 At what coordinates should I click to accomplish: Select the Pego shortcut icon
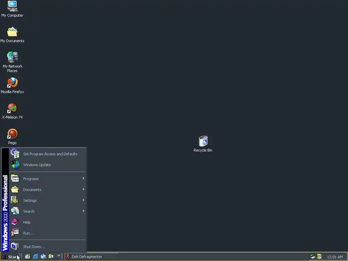pos(12,137)
